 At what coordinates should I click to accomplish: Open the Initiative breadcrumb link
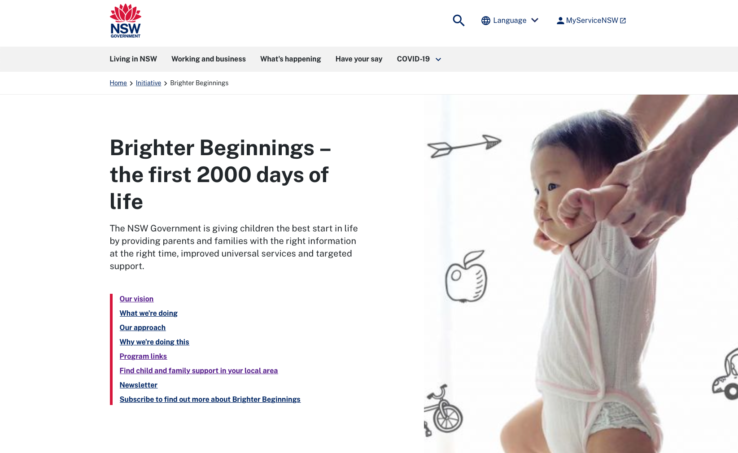(x=148, y=83)
